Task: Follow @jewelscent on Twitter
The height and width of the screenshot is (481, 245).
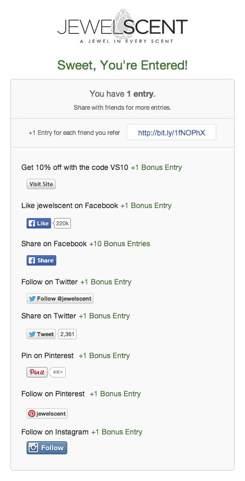Action: pyautogui.click(x=59, y=299)
